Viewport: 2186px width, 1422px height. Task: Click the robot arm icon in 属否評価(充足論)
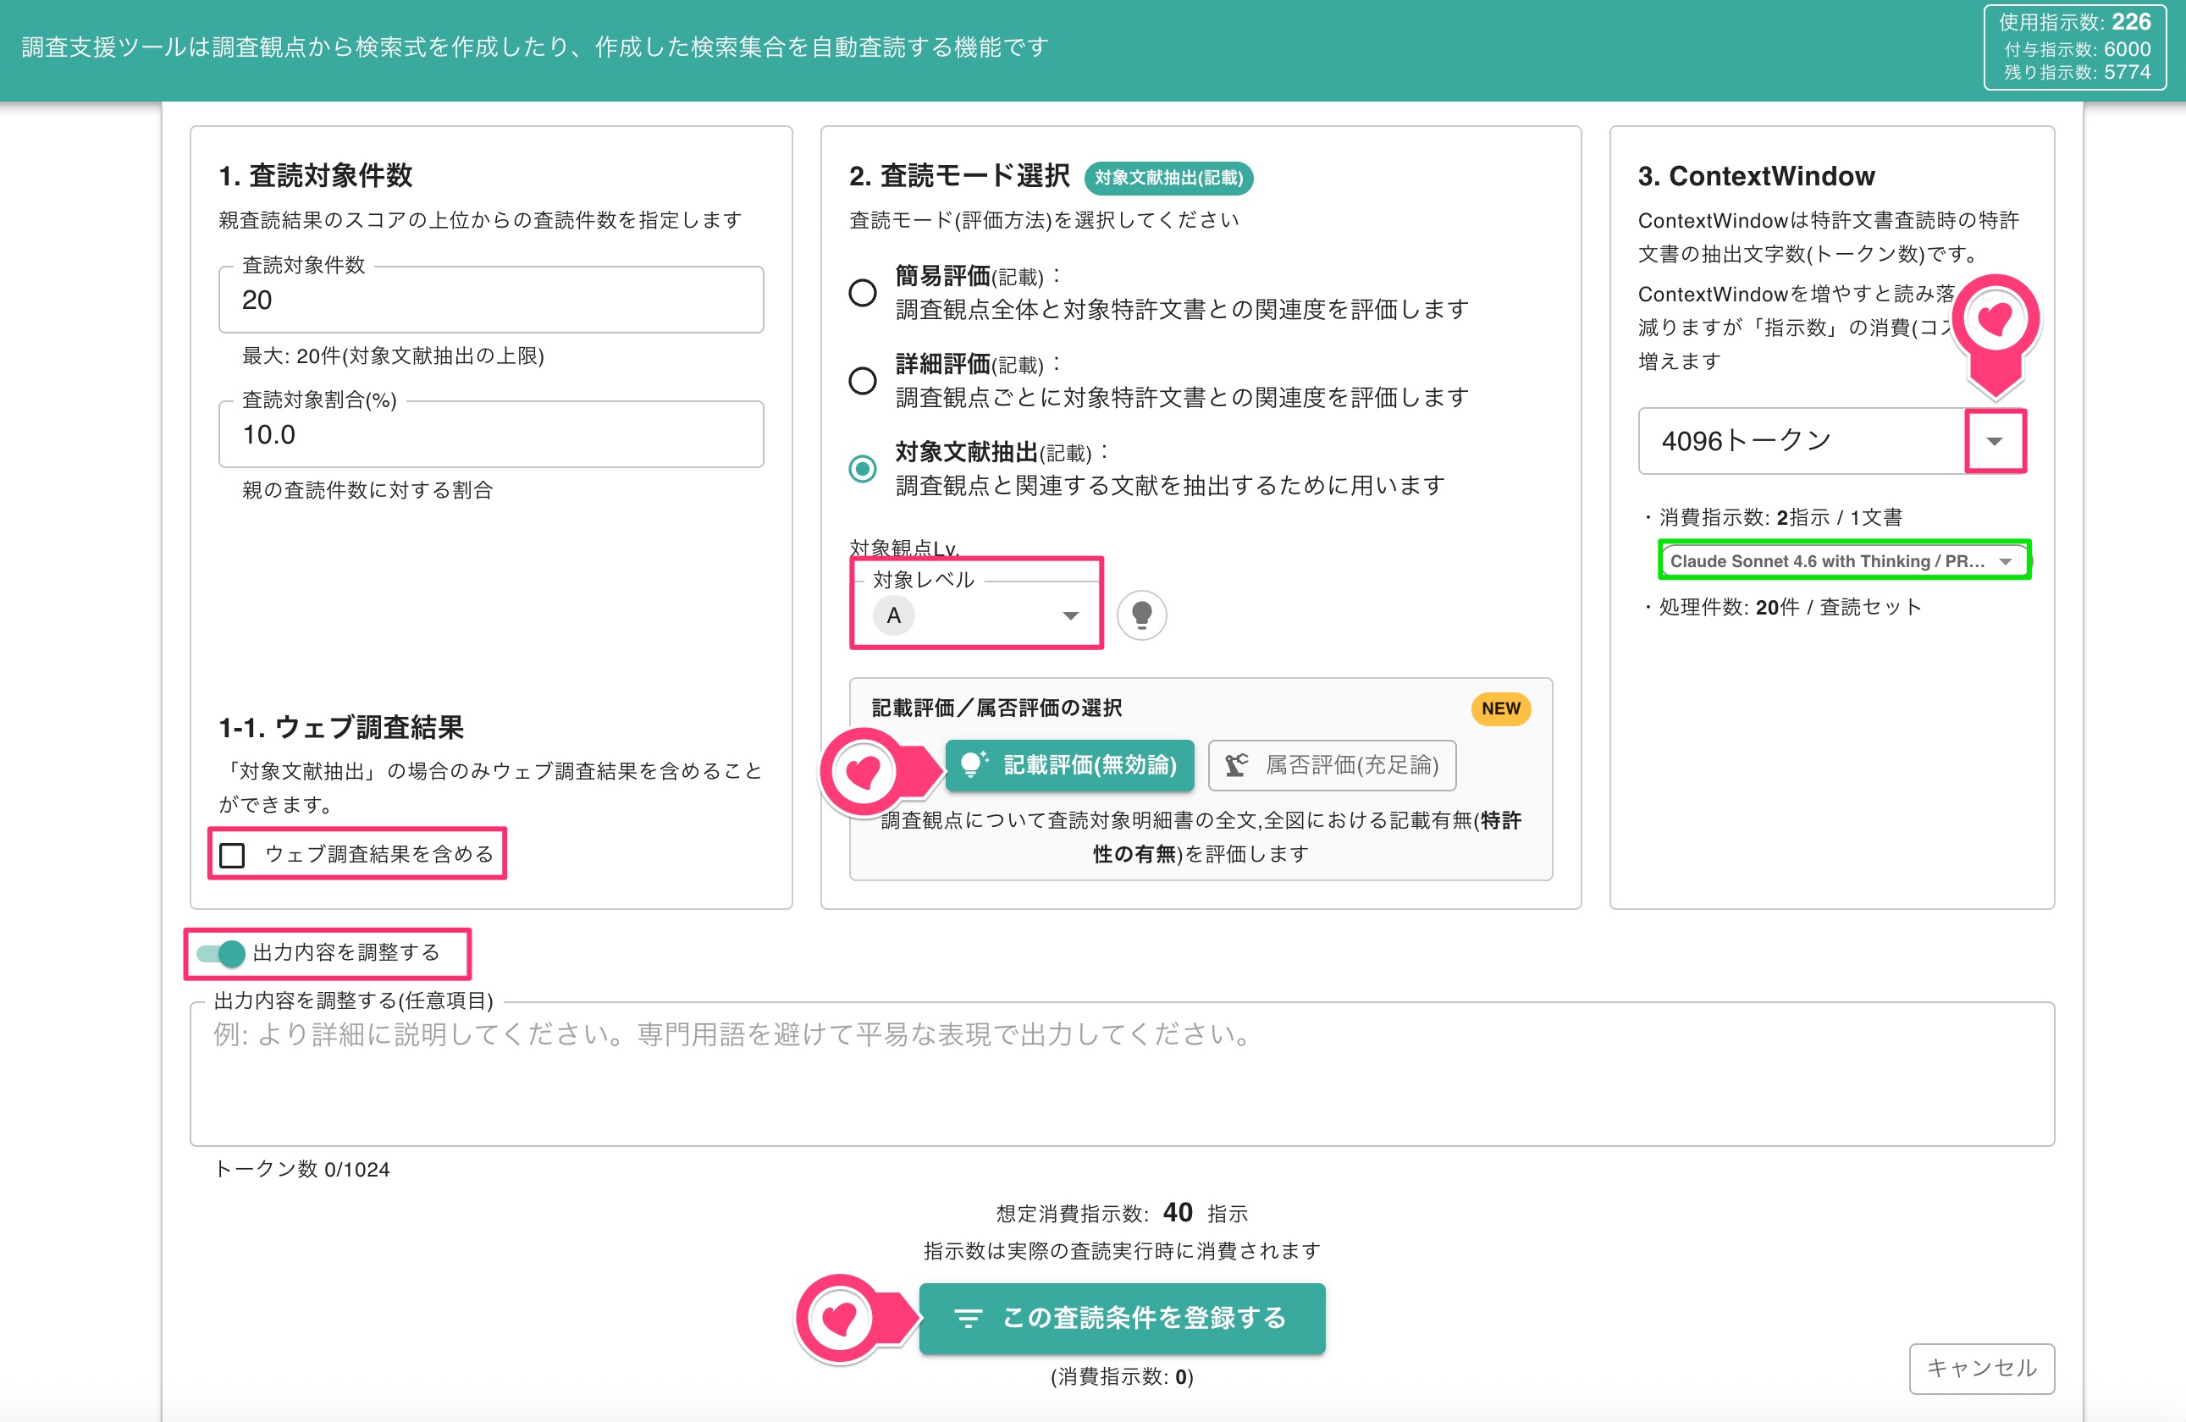(x=1237, y=764)
